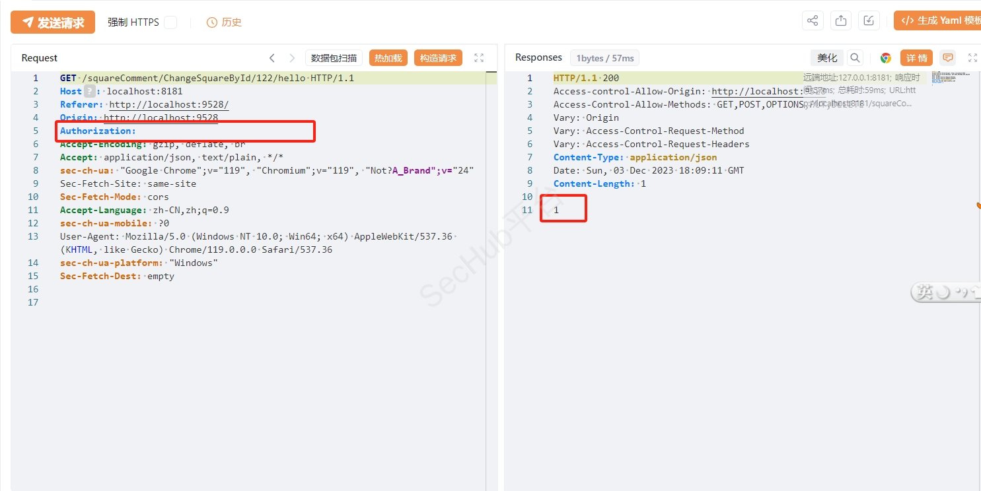Image resolution: width=981 pixels, height=491 pixels.
Task: Enable the 强制 HTTPS checkbox
Action: tap(170, 22)
